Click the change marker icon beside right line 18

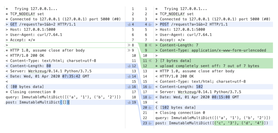tap(150, 97)
